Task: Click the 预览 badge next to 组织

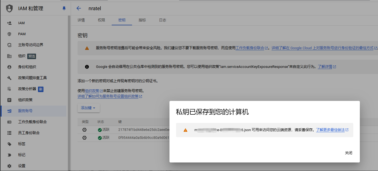Action: click(32, 56)
